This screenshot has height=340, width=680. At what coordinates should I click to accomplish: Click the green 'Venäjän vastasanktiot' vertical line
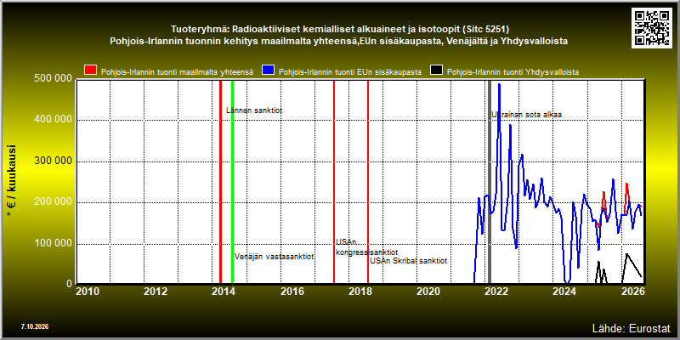232,182
